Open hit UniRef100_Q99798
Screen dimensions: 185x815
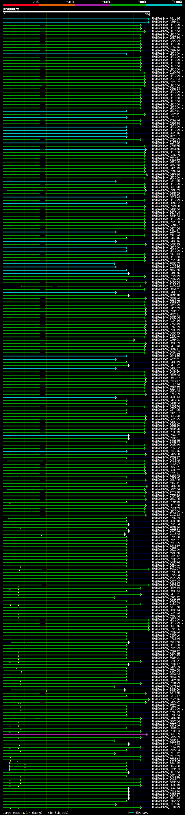pos(166,123)
